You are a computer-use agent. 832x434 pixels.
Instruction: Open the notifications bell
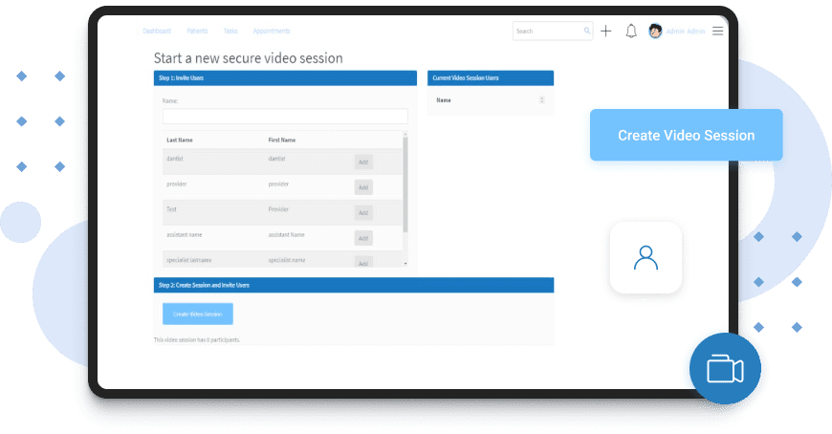[631, 32]
